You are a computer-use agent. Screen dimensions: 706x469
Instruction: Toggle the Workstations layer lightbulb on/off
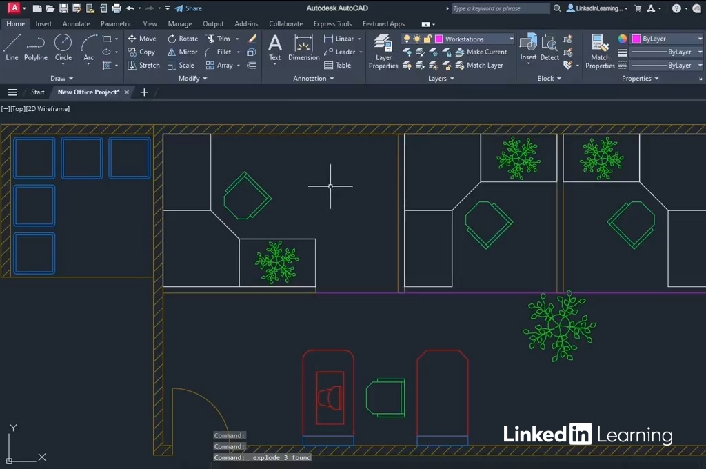click(407, 39)
